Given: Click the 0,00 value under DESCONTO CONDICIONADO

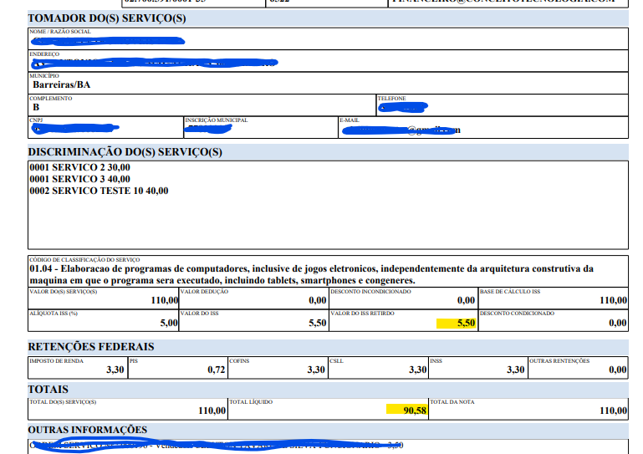Looking at the screenshot, I should click(x=618, y=324).
